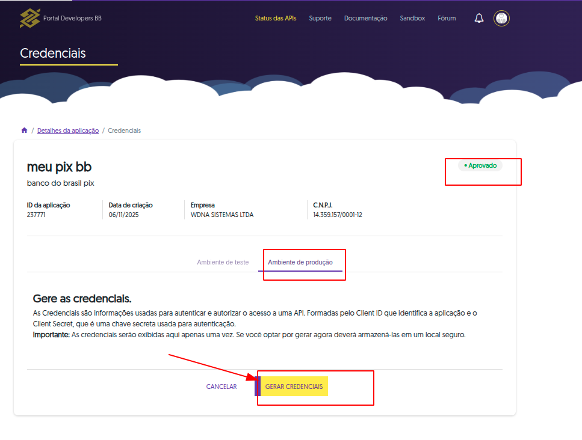Click the Banco do Brasil logo icon
This screenshot has width=582, height=440.
(x=29, y=19)
